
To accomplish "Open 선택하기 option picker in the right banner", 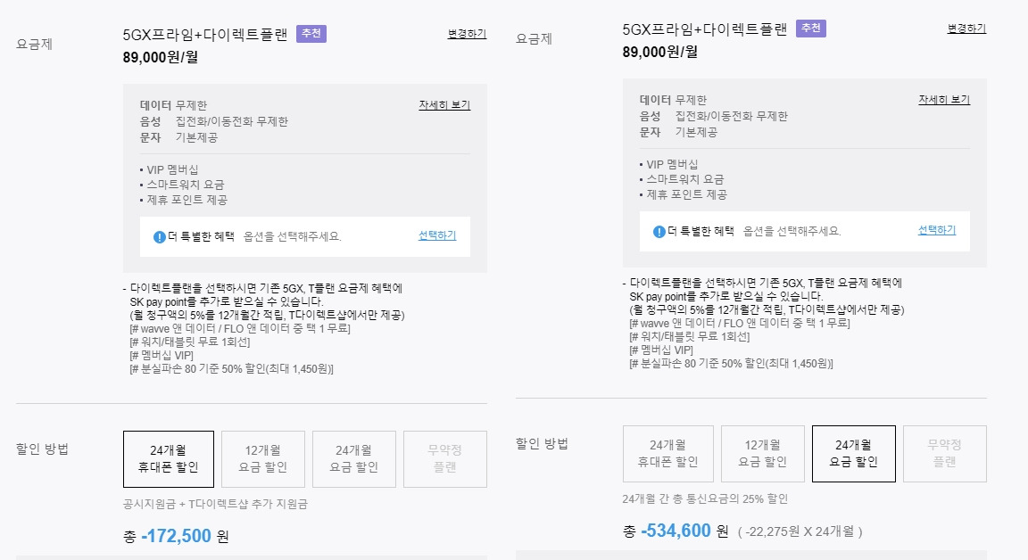I will tap(934, 231).
